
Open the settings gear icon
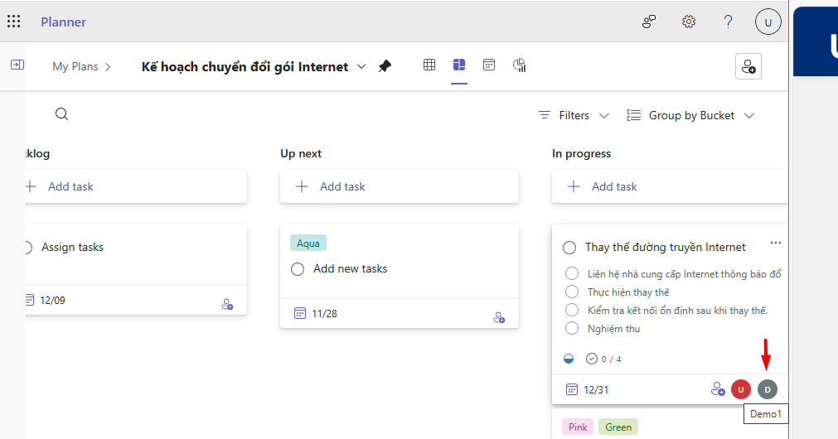coord(688,22)
